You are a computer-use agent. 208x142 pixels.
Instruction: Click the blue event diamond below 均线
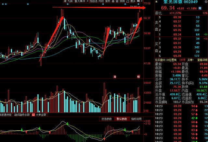point(103,4)
